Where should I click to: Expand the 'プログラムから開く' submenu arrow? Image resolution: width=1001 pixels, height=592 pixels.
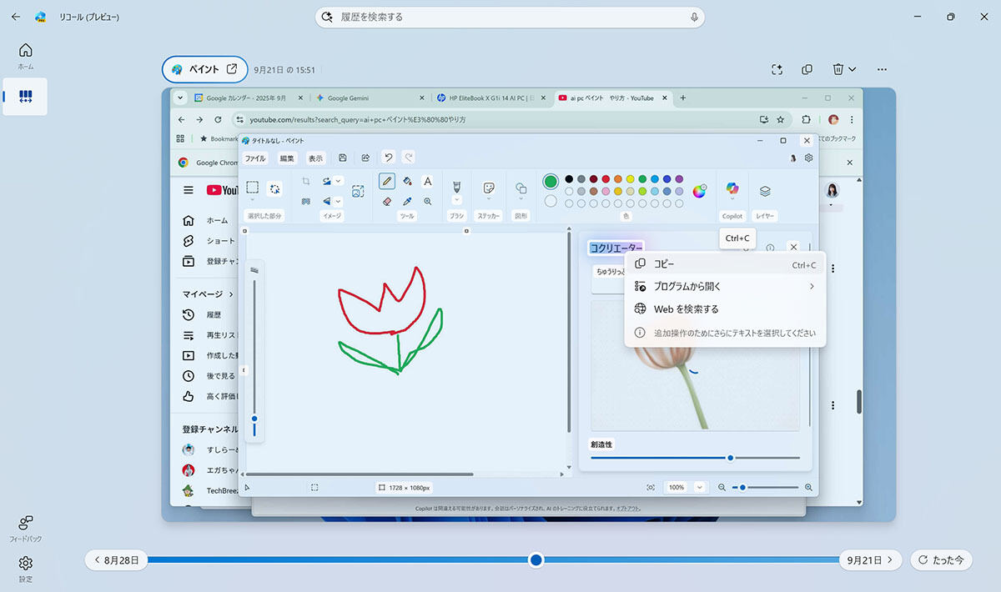[811, 286]
